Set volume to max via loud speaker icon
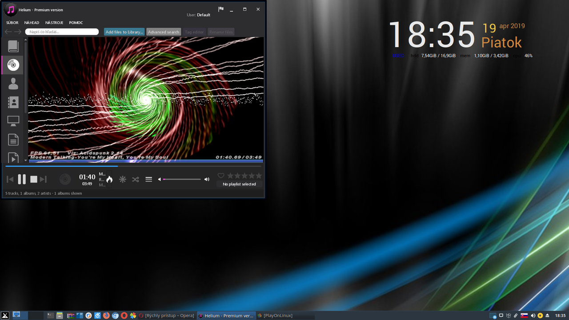 point(207,179)
